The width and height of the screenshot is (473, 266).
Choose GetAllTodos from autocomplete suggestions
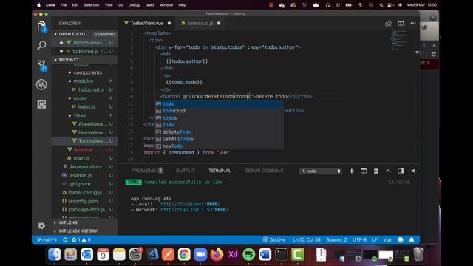[219, 139]
